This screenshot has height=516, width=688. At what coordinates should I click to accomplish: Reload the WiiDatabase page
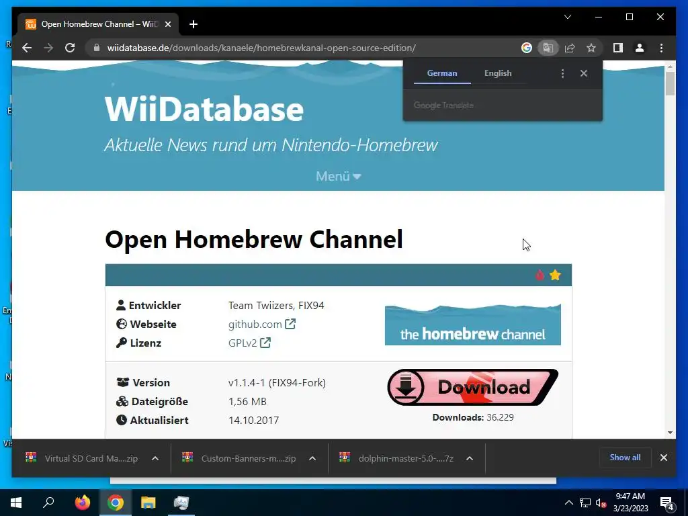pyautogui.click(x=70, y=48)
